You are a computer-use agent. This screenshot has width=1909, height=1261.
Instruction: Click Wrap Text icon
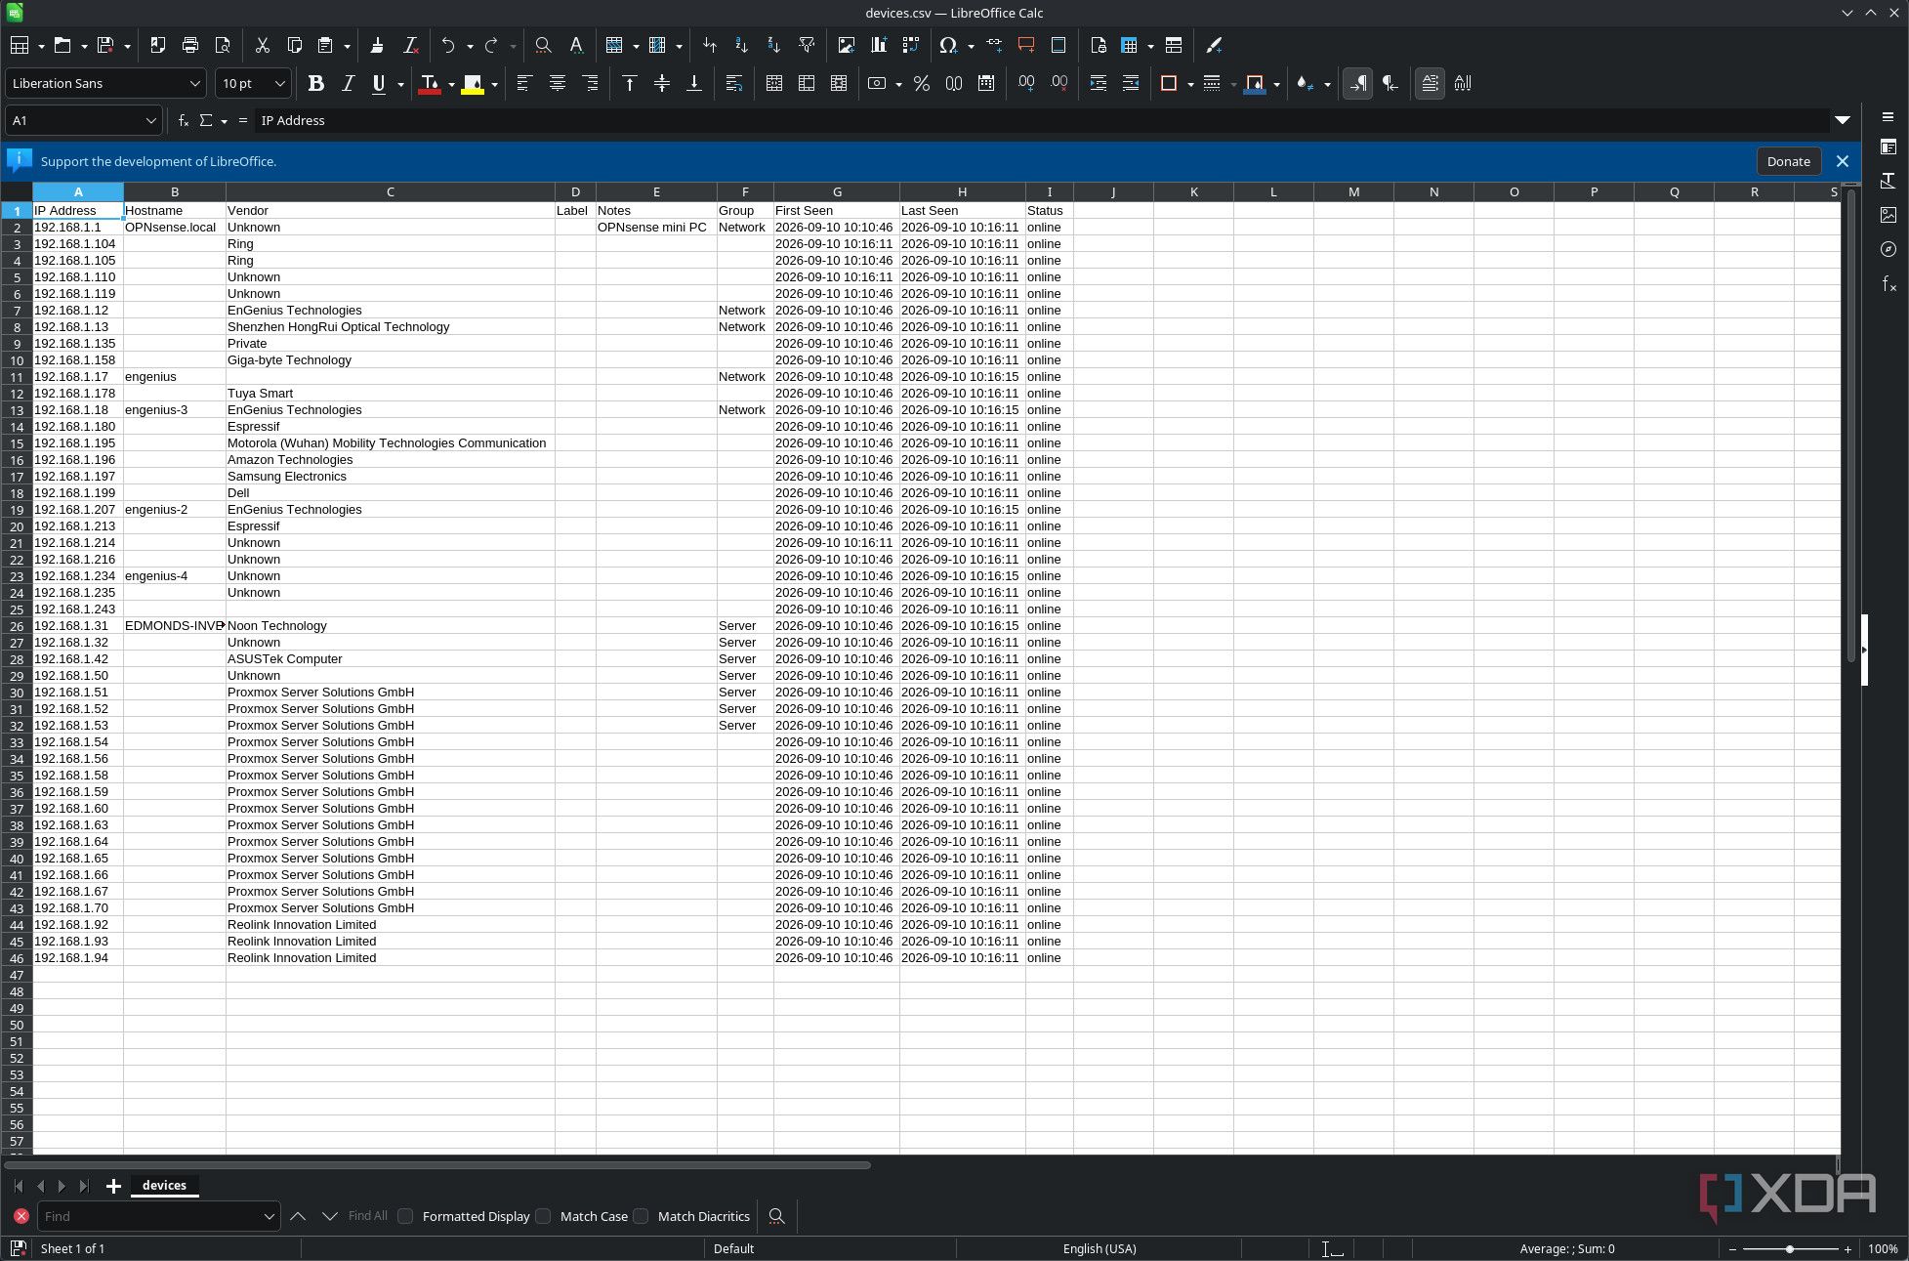pyautogui.click(x=734, y=83)
